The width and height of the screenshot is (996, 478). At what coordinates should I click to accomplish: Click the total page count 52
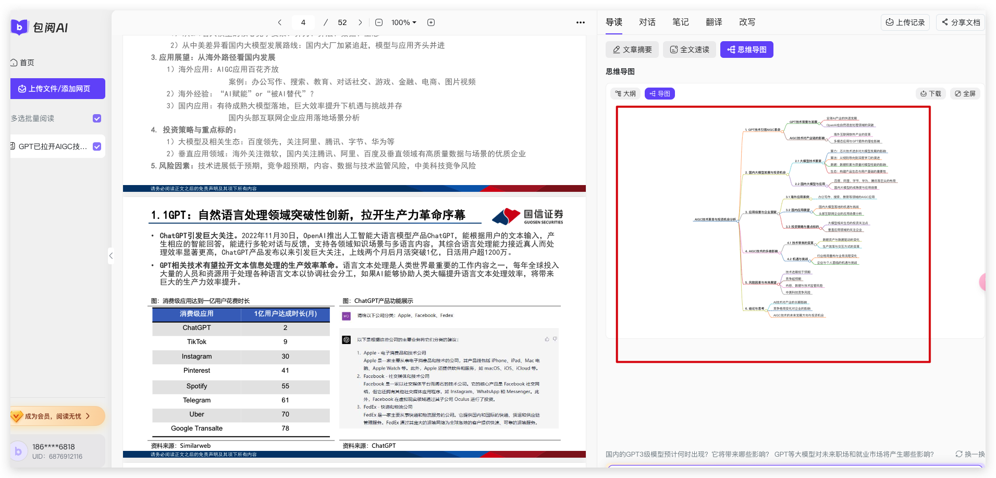[x=342, y=22]
